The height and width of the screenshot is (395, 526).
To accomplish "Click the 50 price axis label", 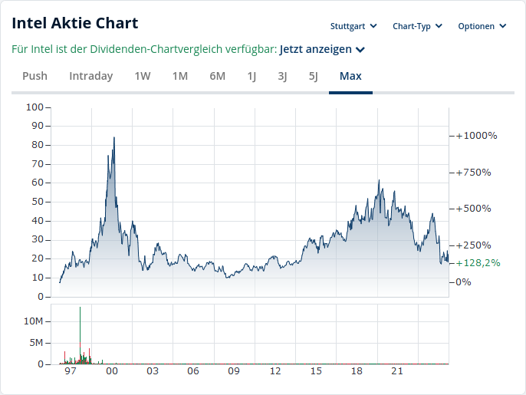I will point(38,202).
